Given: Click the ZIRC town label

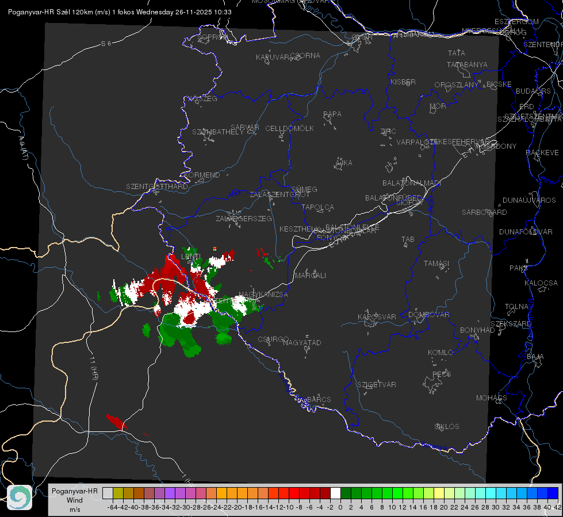Looking at the screenshot, I should tap(388, 132).
